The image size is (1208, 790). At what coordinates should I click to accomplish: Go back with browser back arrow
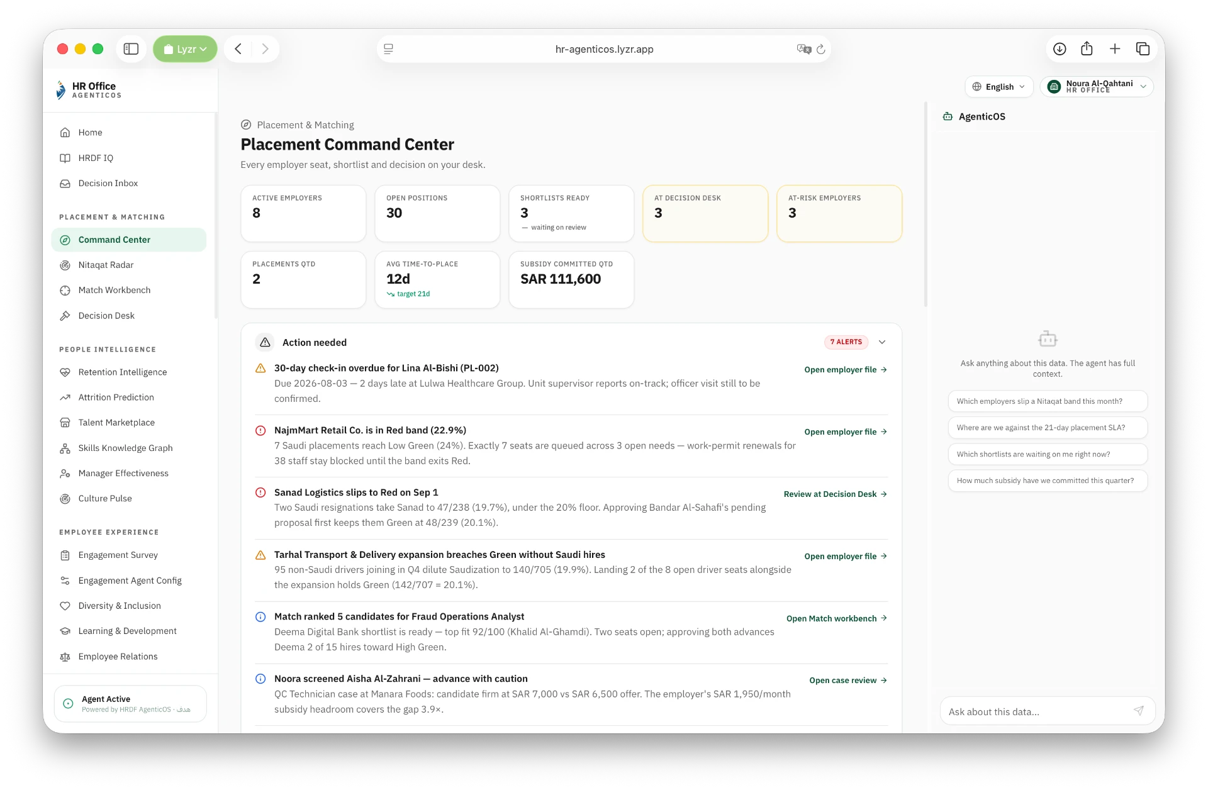click(238, 49)
